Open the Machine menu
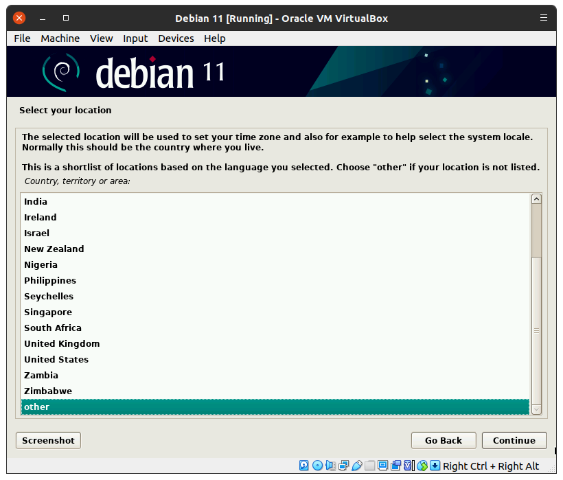Viewport: 563px width, 480px height. click(60, 38)
